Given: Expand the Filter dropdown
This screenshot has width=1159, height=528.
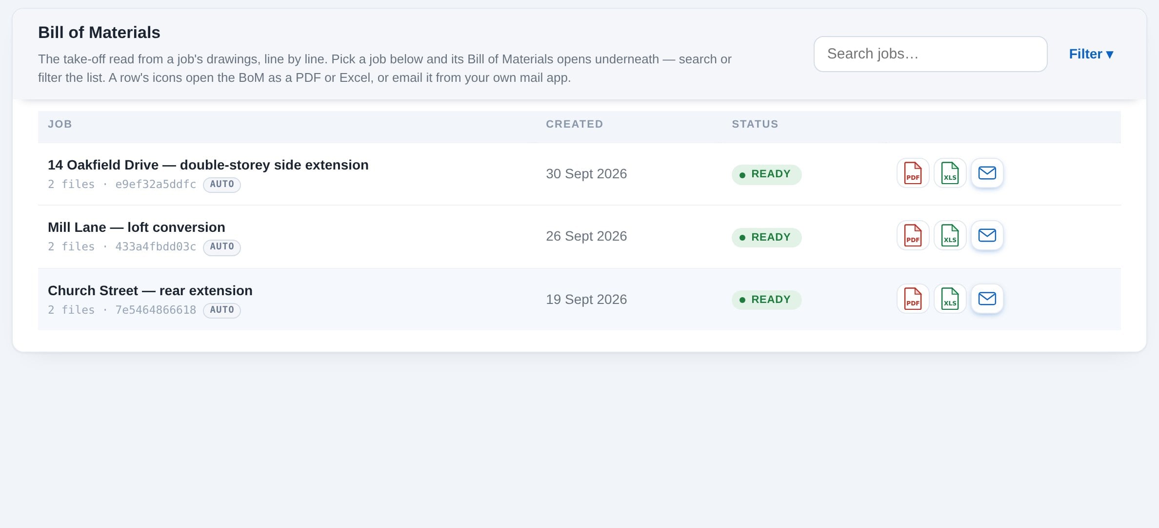Looking at the screenshot, I should [x=1091, y=54].
